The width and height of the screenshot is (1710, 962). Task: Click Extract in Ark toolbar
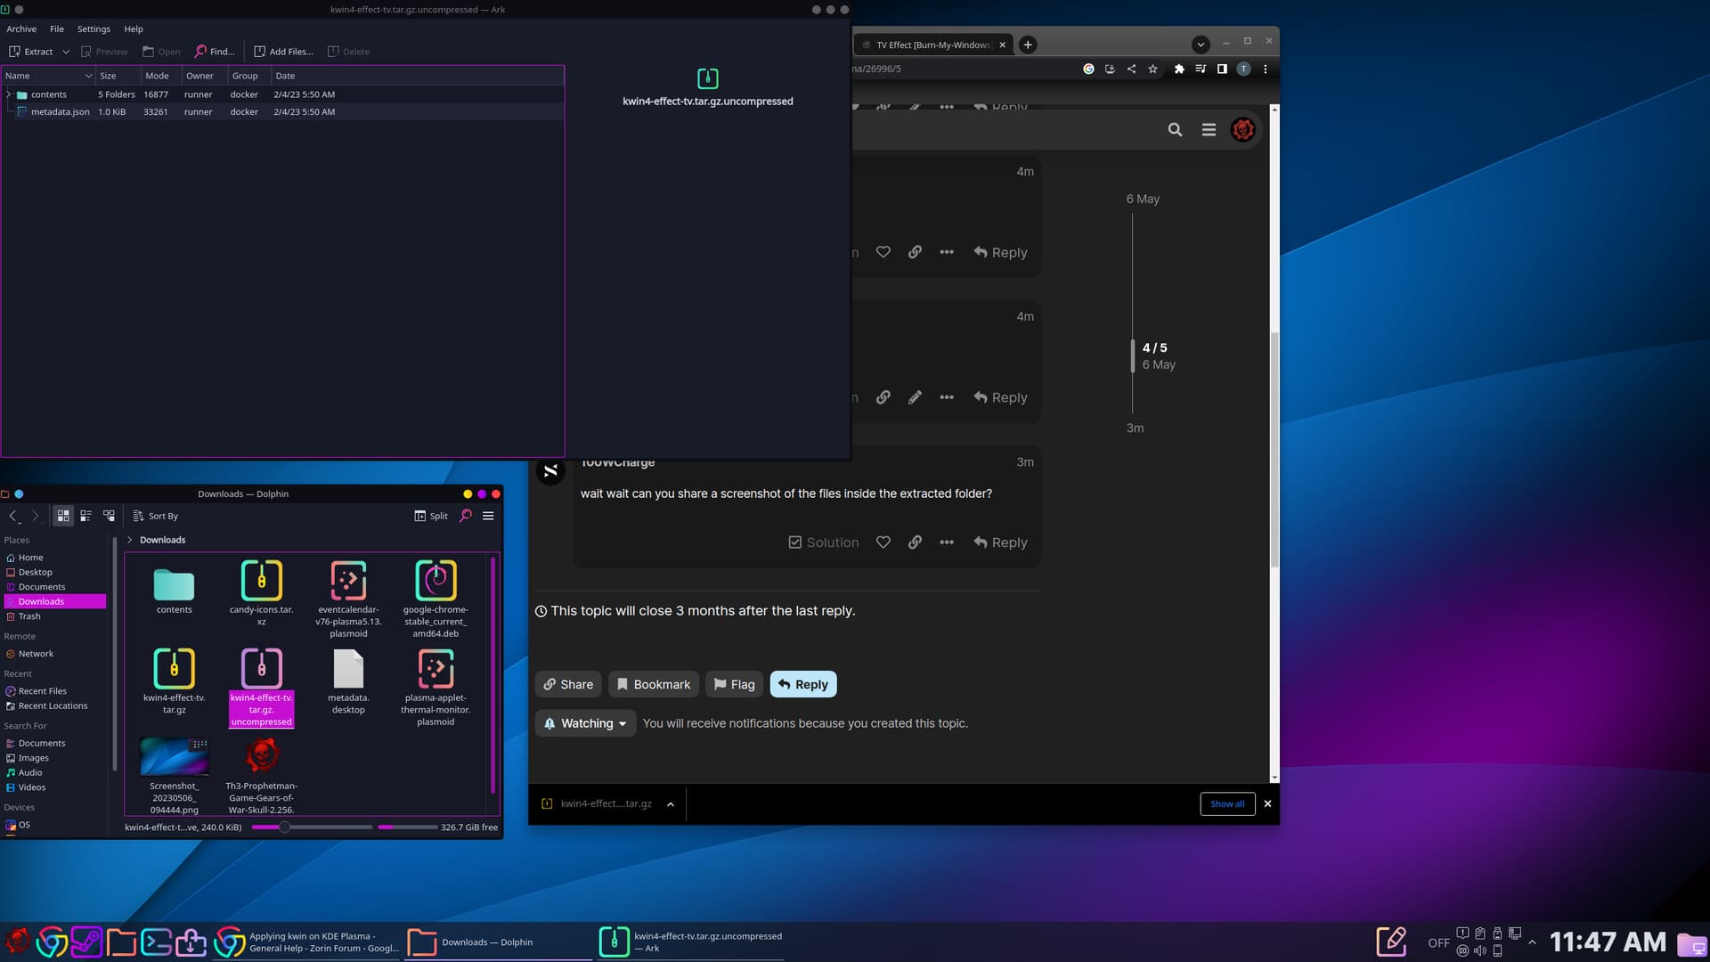tap(31, 52)
